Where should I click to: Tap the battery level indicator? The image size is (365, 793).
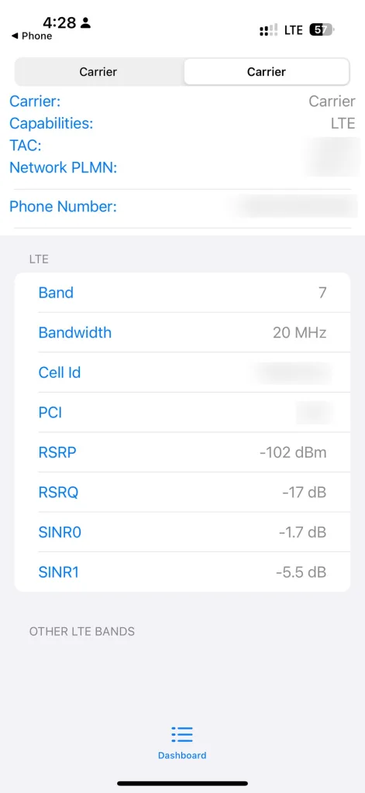(322, 30)
